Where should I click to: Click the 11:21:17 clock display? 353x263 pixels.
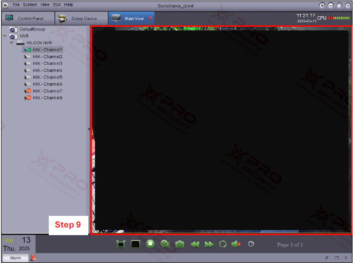click(305, 16)
